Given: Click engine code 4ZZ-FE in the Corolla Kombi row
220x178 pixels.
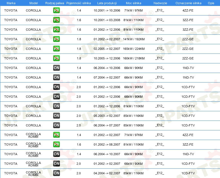Looking at the screenshot, I should [x=188, y=135].
